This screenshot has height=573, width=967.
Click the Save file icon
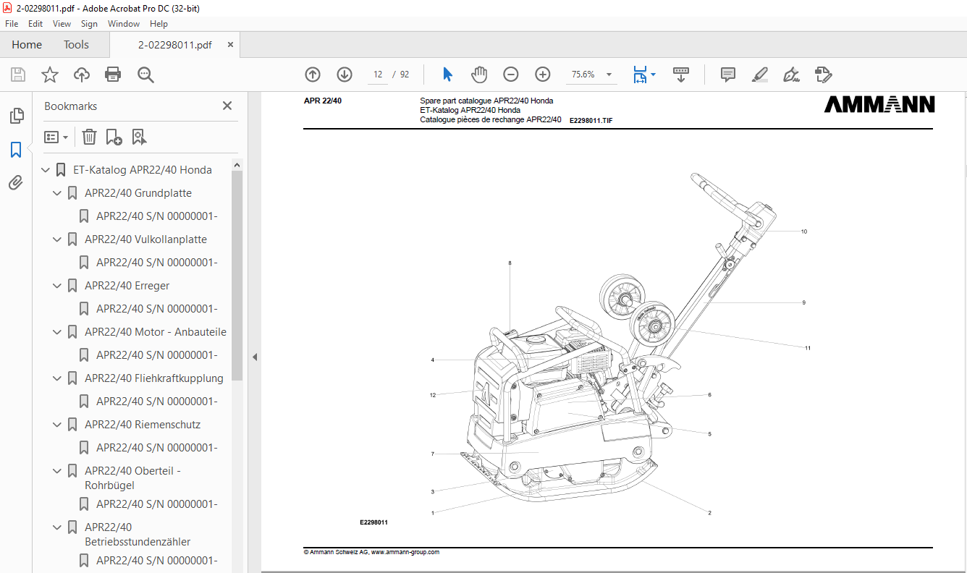[x=18, y=75]
